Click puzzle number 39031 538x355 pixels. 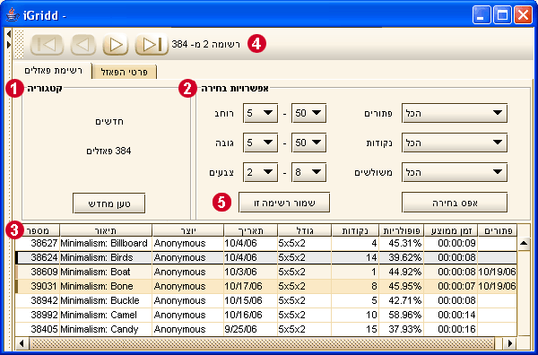point(44,286)
